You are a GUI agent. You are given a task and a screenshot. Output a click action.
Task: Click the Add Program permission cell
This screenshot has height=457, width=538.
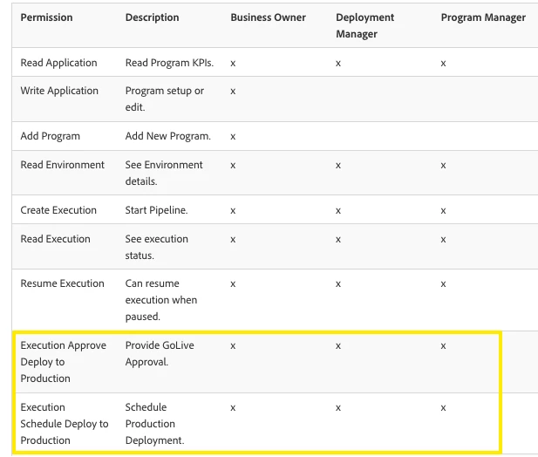50,136
